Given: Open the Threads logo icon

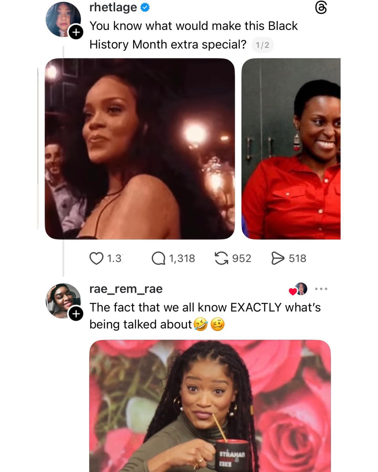Looking at the screenshot, I should click(x=321, y=8).
